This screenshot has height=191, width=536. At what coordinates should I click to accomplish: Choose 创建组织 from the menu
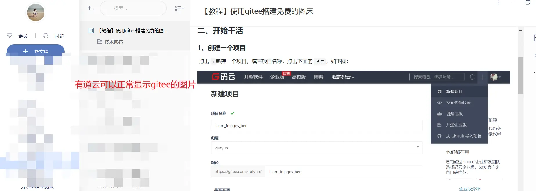pyautogui.click(x=459, y=113)
